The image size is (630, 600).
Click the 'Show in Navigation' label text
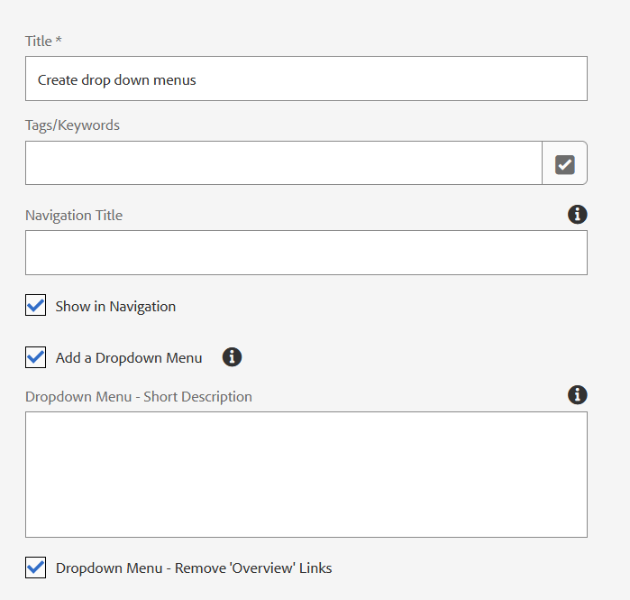115,307
